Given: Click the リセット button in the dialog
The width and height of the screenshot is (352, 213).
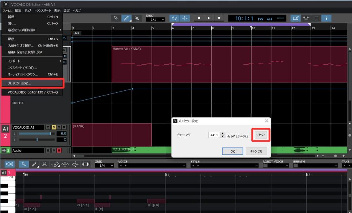Looking at the screenshot, I should (261, 135).
